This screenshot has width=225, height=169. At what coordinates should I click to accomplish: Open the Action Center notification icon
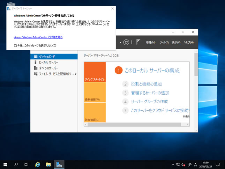click(x=218, y=164)
